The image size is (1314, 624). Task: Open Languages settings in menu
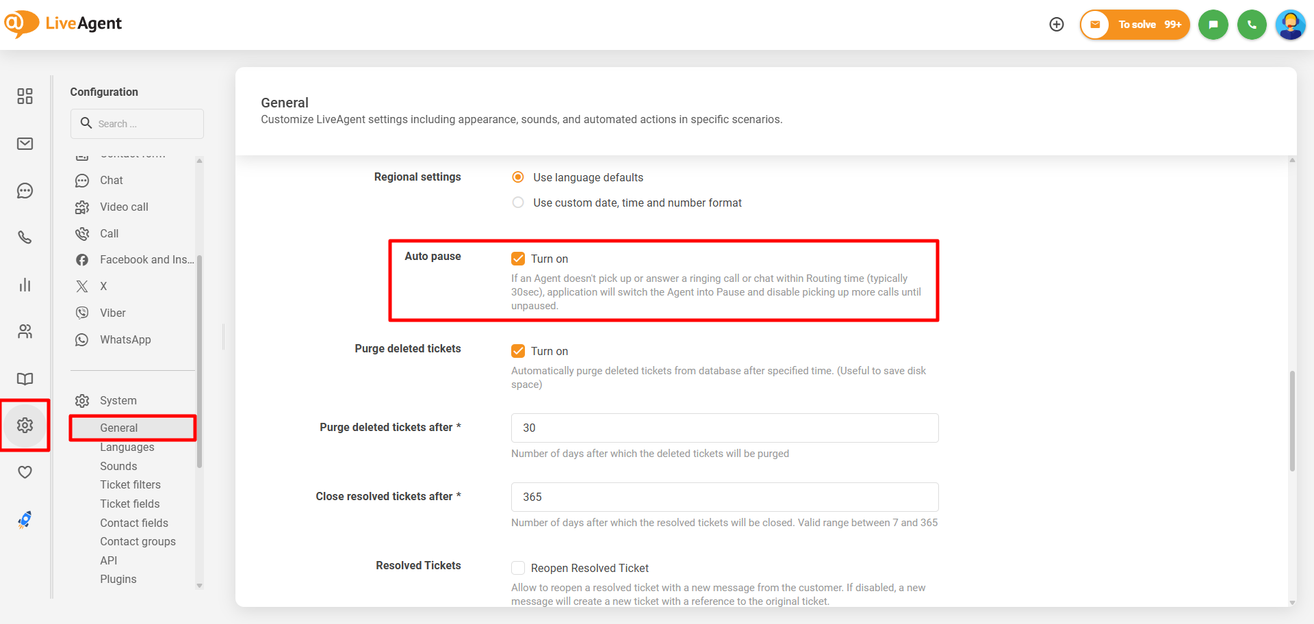pos(127,447)
